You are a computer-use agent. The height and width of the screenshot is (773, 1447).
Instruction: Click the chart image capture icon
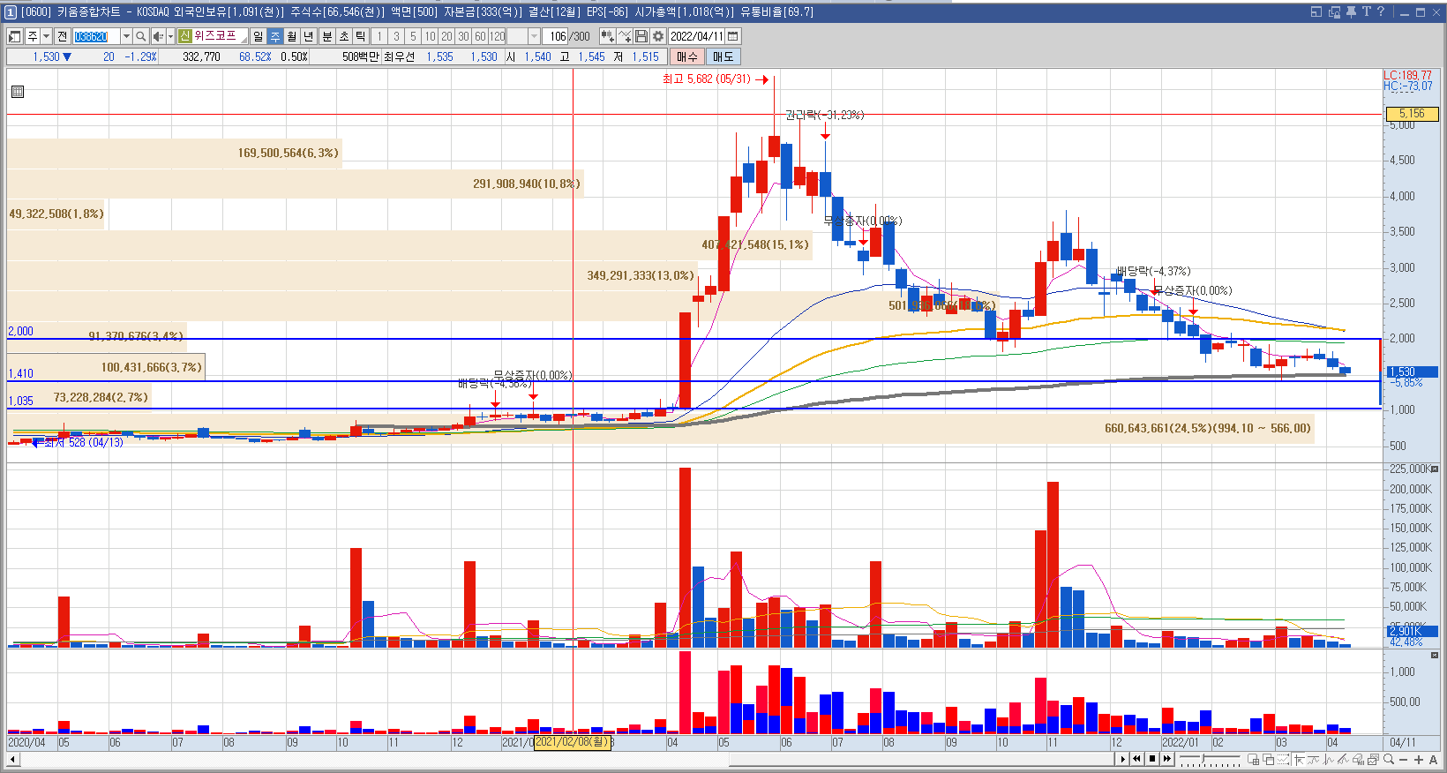(1374, 759)
